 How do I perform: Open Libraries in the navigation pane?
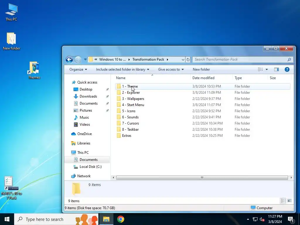[x=81, y=143]
